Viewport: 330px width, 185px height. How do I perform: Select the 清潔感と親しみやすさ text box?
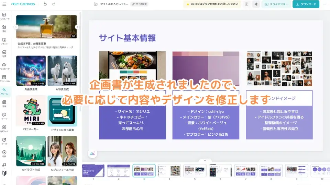click(279, 120)
